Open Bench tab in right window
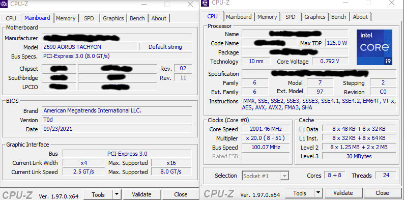This screenshot has width=404, height=200. coord(338,17)
